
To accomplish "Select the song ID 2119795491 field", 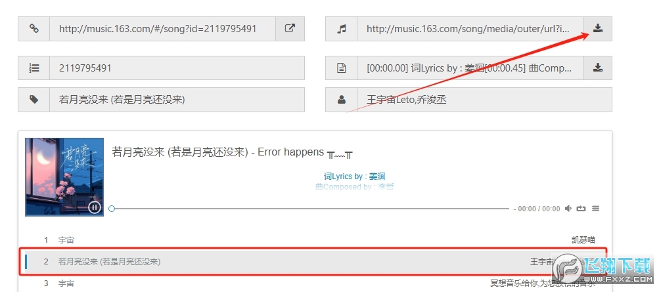I will tap(177, 68).
